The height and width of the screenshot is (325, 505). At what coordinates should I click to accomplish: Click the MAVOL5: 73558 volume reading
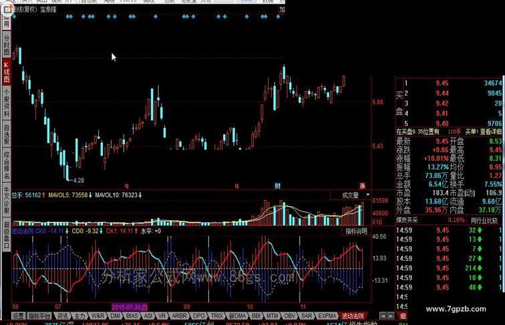[x=68, y=195]
